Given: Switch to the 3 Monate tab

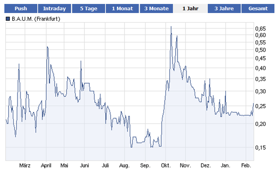Looking at the screenshot, I should 156,8.
